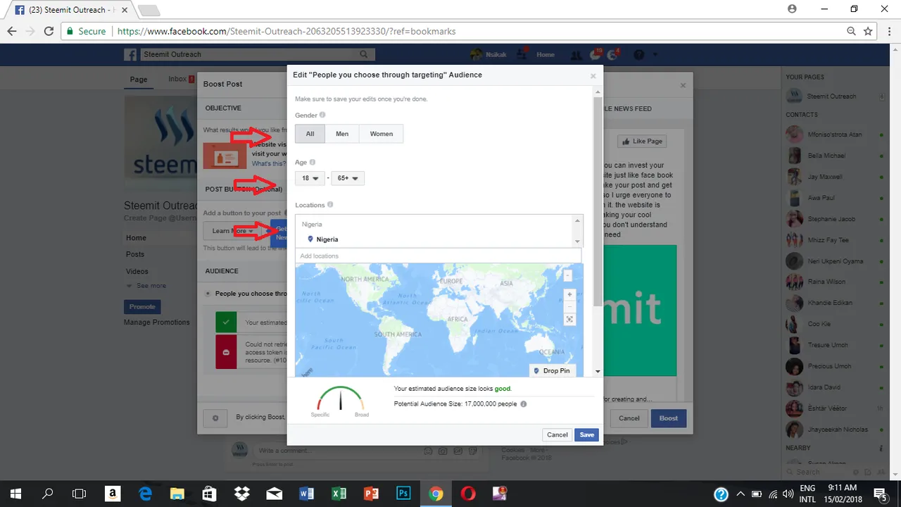This screenshot has height=507, width=901.
Task: Click the Add locations input field
Action: [438, 256]
